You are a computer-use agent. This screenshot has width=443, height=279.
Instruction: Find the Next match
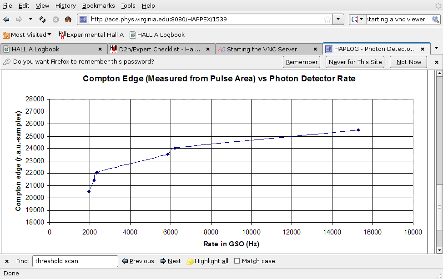[x=171, y=261]
